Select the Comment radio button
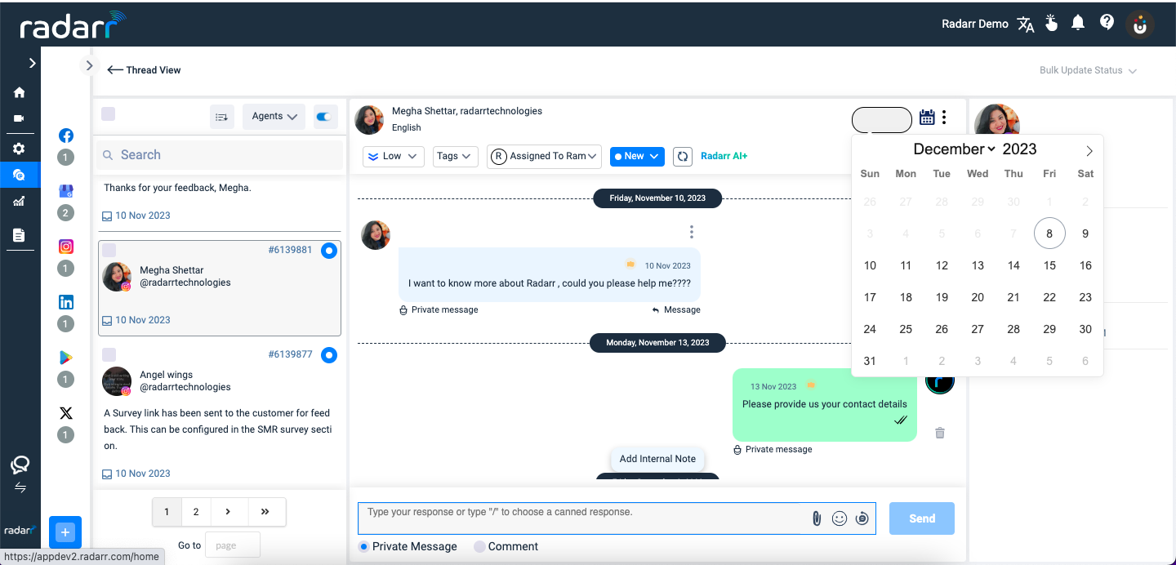The width and height of the screenshot is (1176, 565). pyautogui.click(x=479, y=546)
